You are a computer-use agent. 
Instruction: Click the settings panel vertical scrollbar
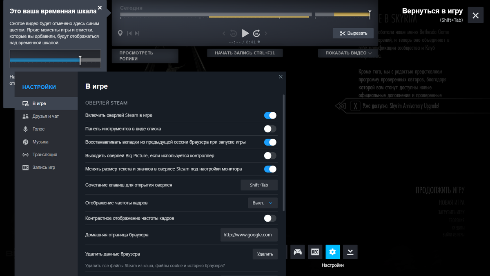284,153
